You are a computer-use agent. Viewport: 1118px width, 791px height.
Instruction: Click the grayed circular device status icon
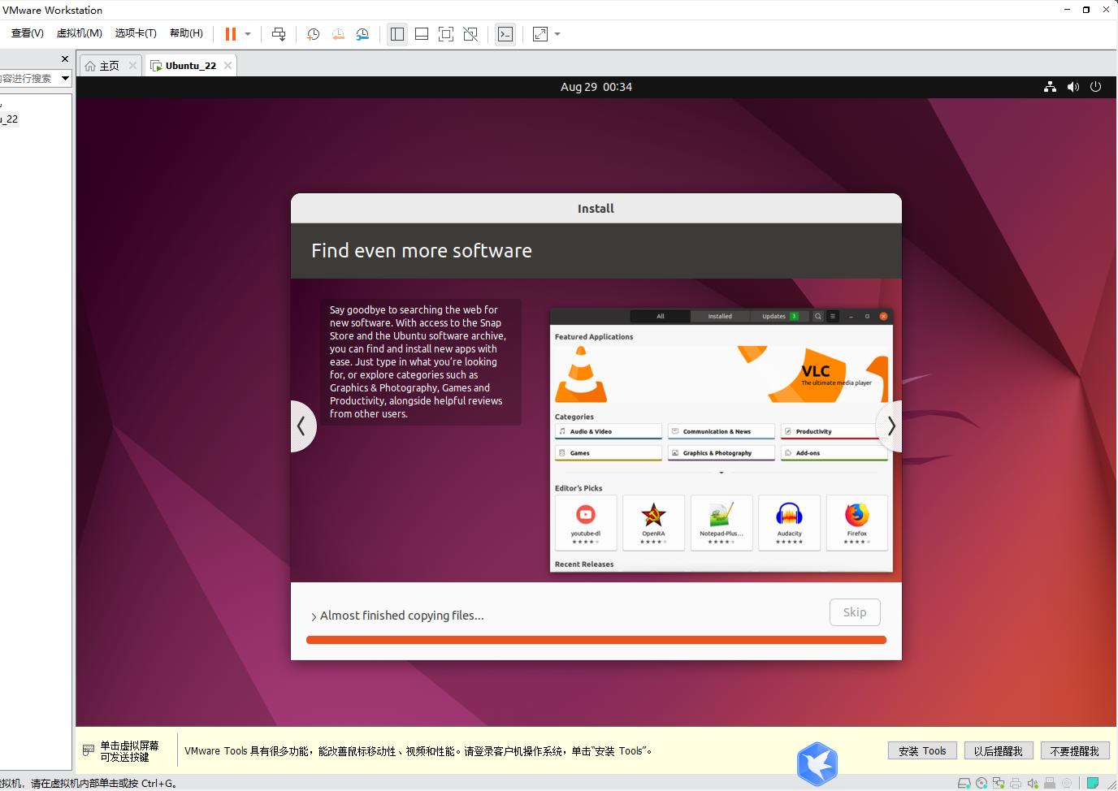(x=1067, y=784)
